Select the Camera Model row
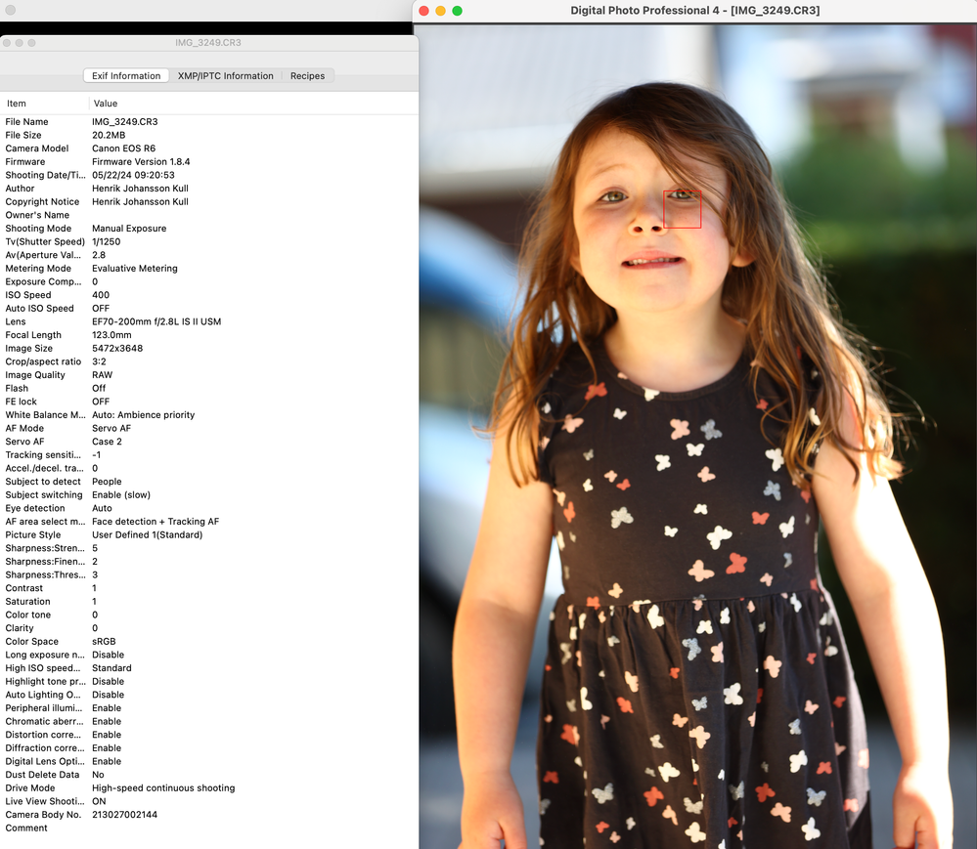Image resolution: width=977 pixels, height=849 pixels. tap(37, 149)
